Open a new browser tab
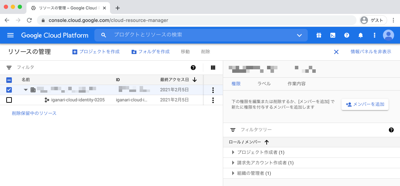This screenshot has height=186, width=400. pos(117,8)
